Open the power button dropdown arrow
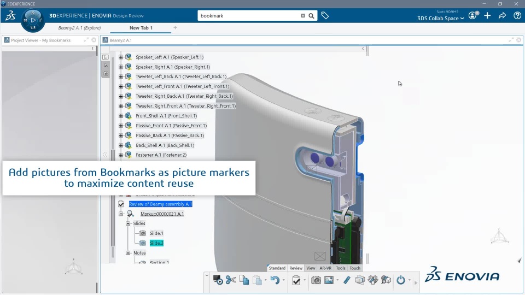 tap(409, 280)
